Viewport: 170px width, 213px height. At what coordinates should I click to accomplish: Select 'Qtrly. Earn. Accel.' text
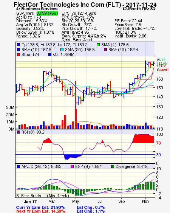click(x=77, y=40)
